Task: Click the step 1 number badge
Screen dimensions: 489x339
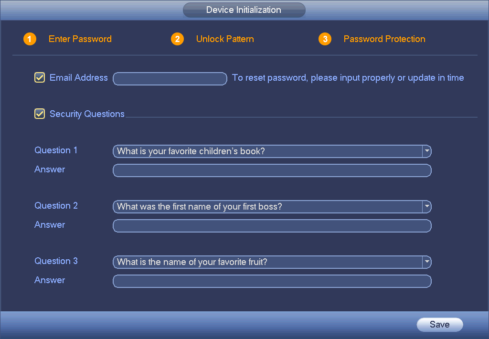Action: 30,39
